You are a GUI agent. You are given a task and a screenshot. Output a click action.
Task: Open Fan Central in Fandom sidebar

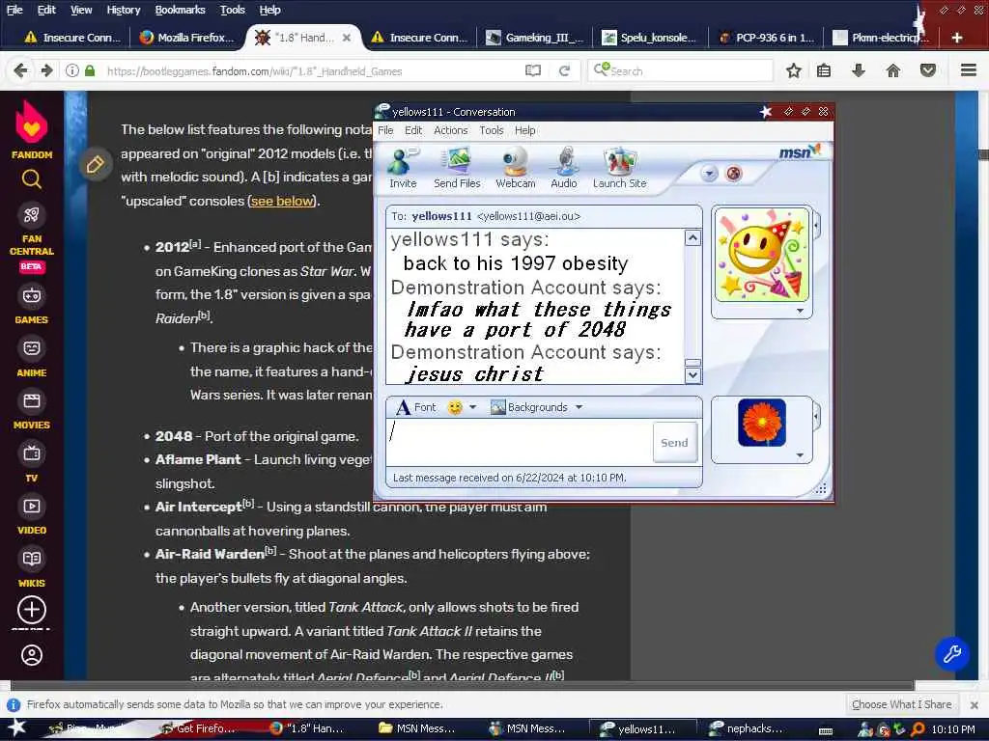tap(32, 237)
